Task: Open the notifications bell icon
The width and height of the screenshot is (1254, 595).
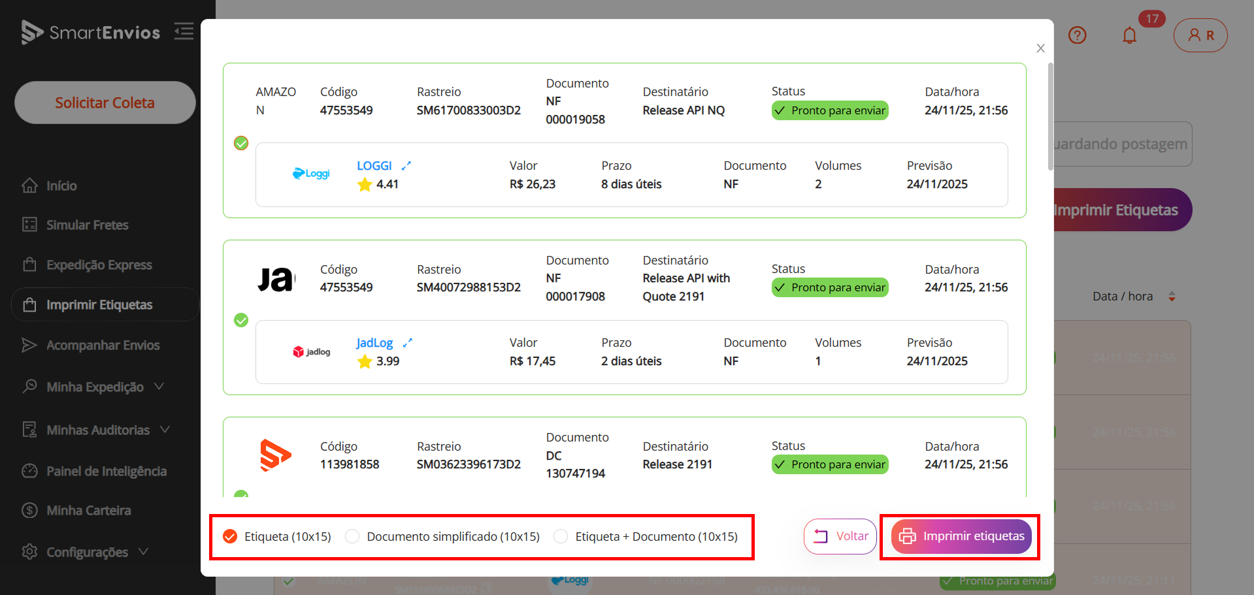Action: click(1129, 35)
